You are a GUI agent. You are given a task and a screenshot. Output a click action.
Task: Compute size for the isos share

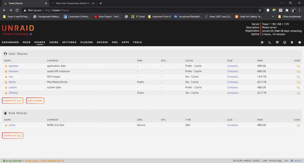[x=233, y=77]
